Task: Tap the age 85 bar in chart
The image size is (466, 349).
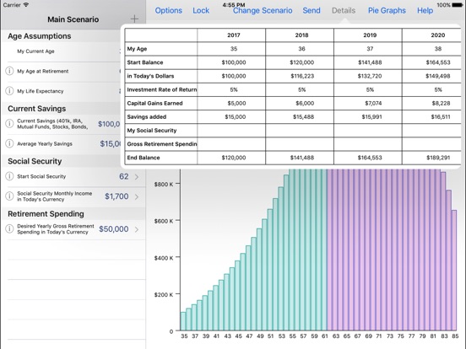Action: click(454, 270)
